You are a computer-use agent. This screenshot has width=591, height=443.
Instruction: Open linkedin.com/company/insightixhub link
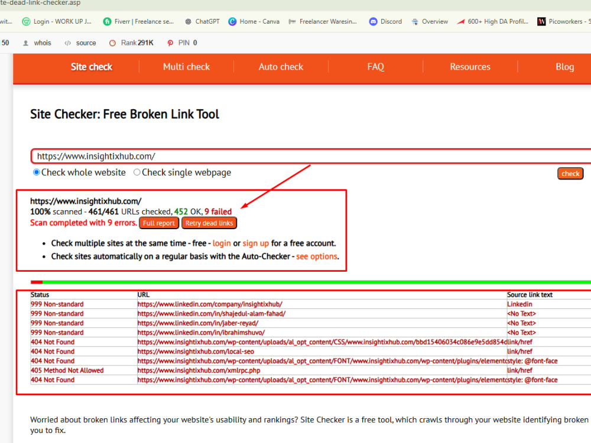[210, 304]
